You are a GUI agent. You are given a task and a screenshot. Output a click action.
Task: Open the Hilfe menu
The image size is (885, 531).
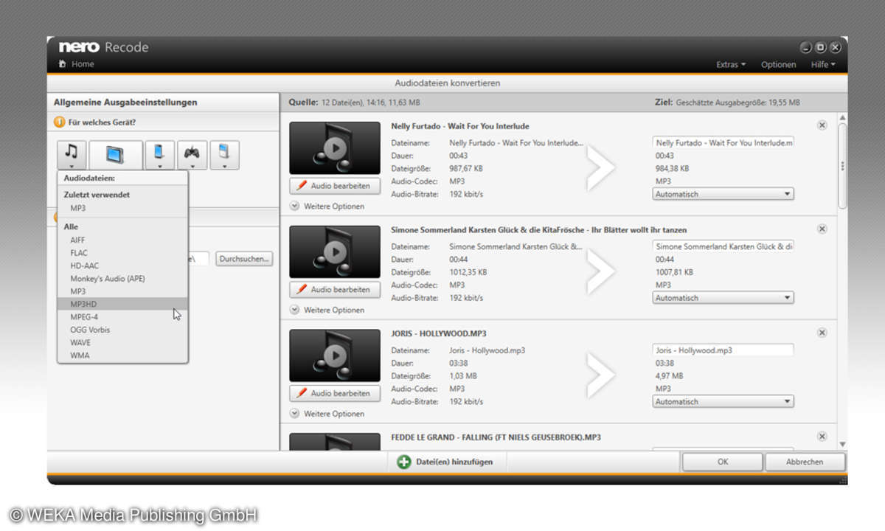pyautogui.click(x=823, y=65)
